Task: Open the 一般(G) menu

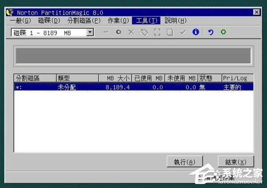Action: pos(20,20)
